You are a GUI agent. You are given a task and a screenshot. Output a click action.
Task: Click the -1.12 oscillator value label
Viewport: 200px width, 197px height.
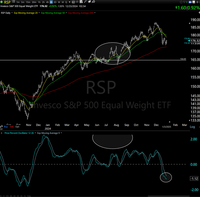click(194, 179)
